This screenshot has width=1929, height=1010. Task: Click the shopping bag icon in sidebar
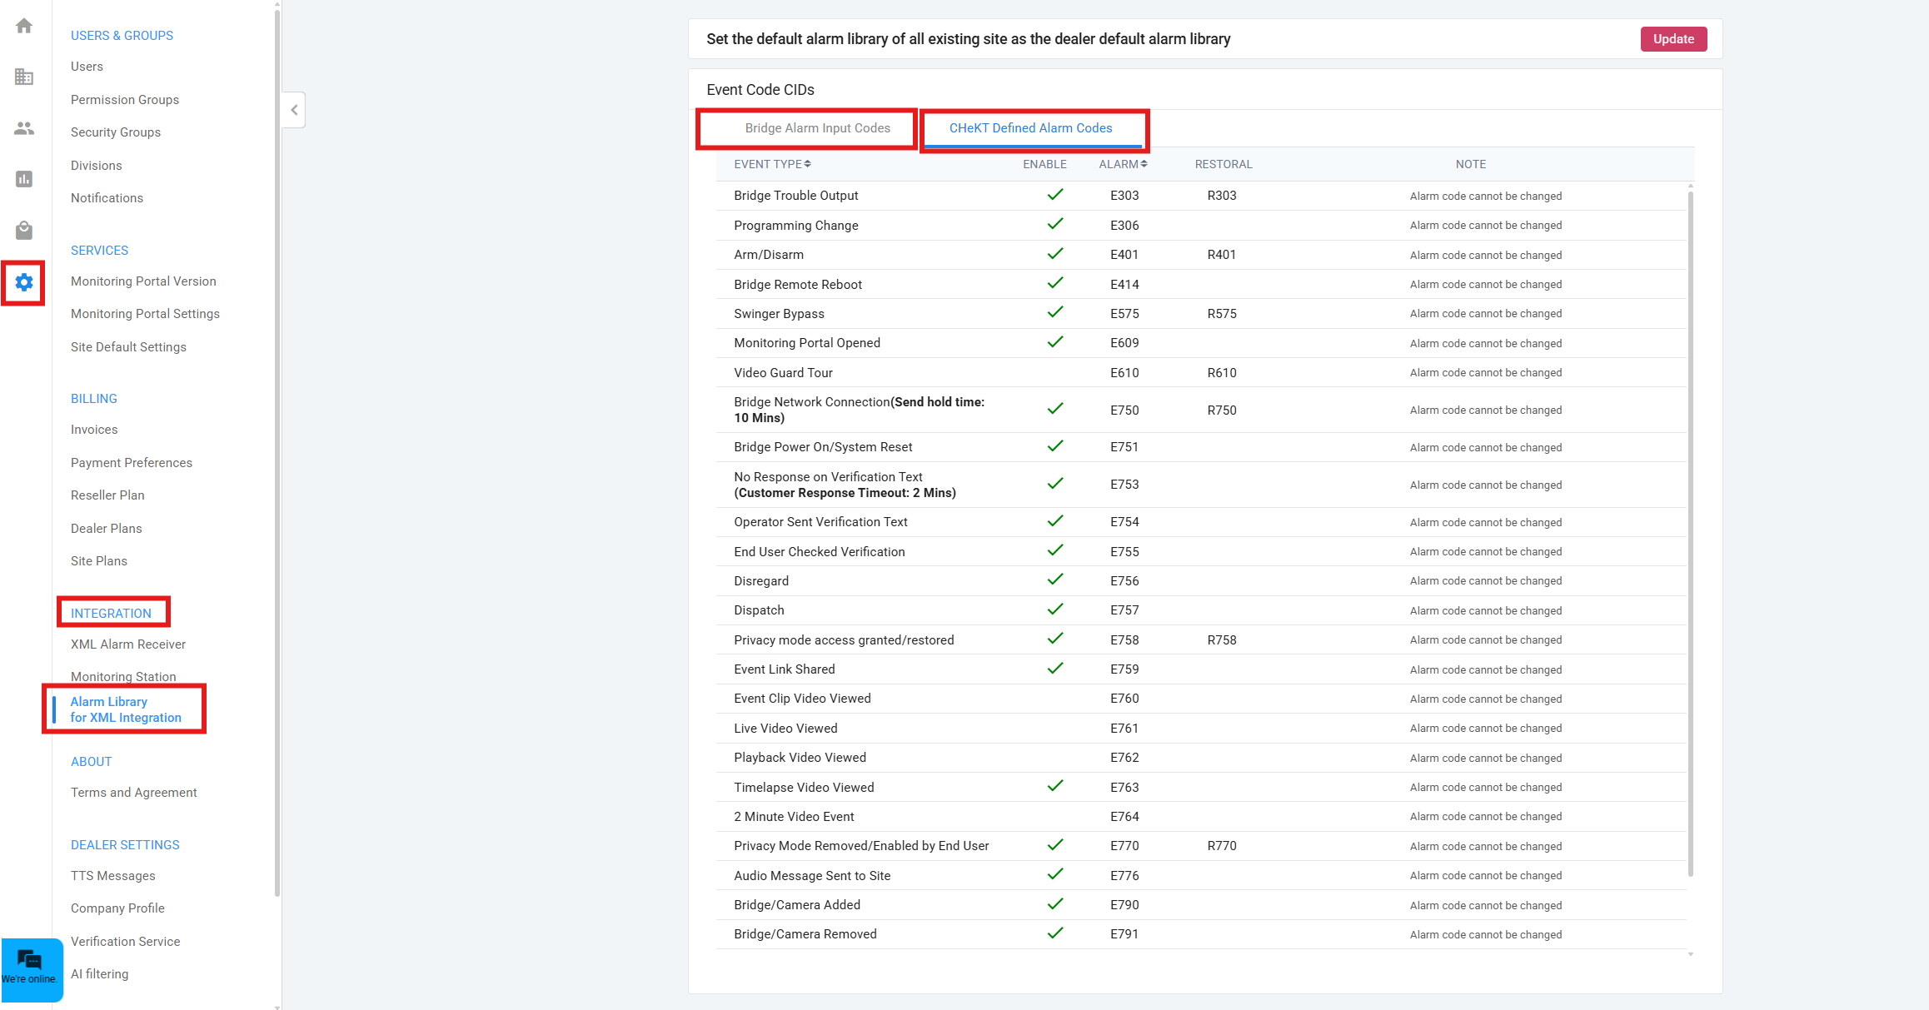pos(24,231)
